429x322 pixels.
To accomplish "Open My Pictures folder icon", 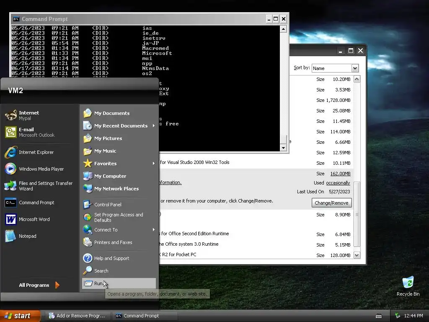I will pyautogui.click(x=88, y=138).
